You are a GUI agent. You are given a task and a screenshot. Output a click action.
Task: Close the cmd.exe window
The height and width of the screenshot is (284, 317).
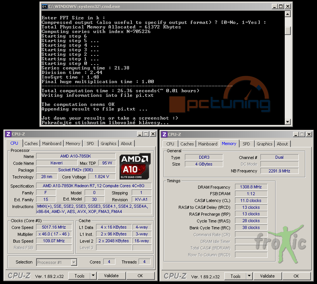[288, 6]
